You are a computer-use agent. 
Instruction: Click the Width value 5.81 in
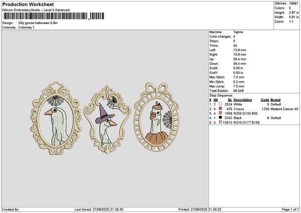(x=294, y=17)
